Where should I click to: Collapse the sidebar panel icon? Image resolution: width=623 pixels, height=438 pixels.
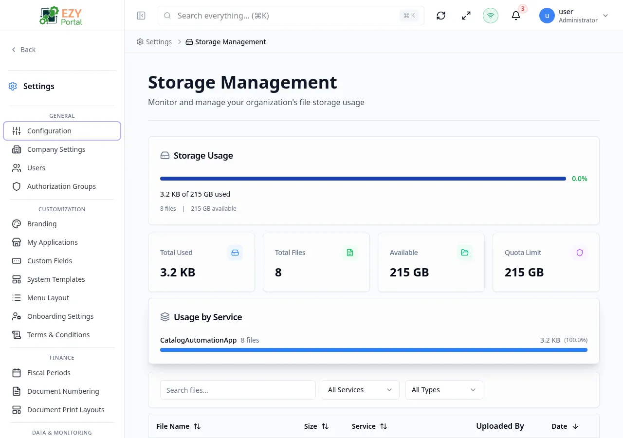(x=141, y=16)
